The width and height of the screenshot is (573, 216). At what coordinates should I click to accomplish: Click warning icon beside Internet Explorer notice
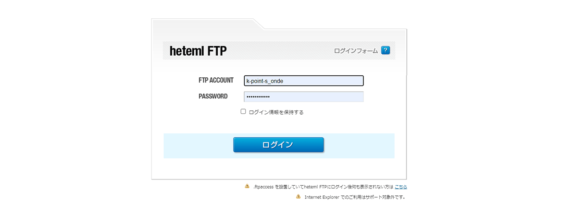(299, 197)
